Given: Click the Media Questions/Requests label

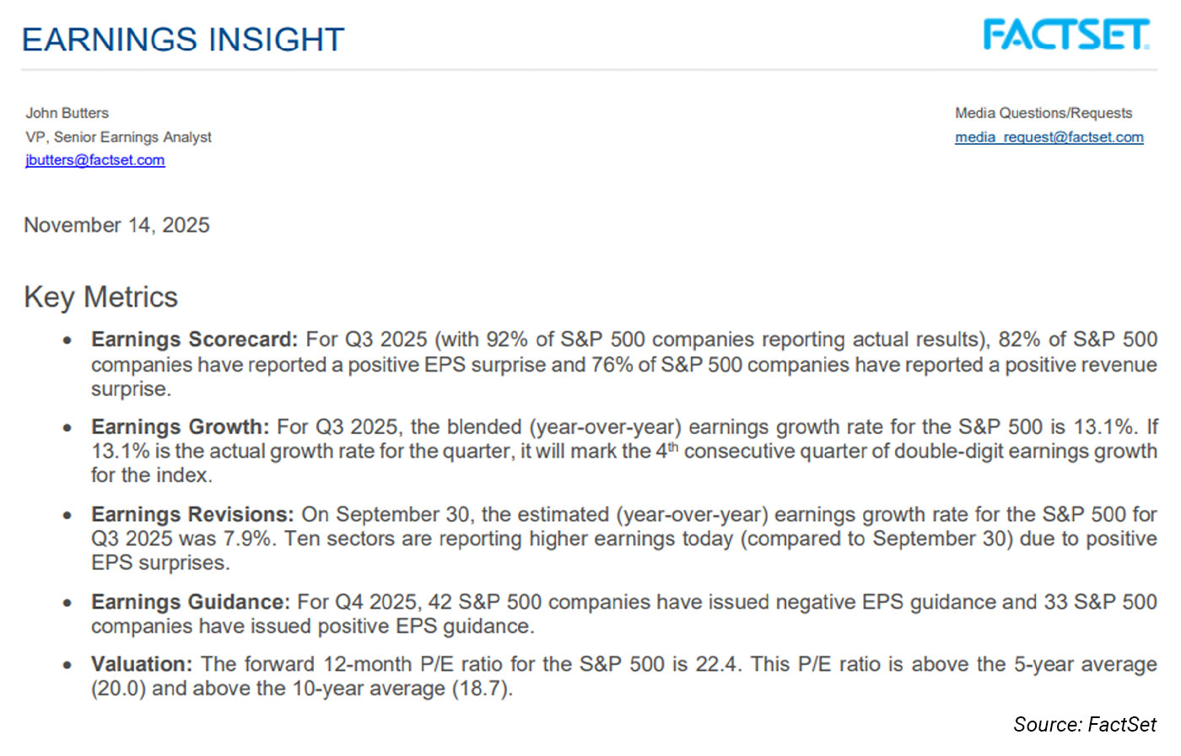Looking at the screenshot, I should 1043,113.
